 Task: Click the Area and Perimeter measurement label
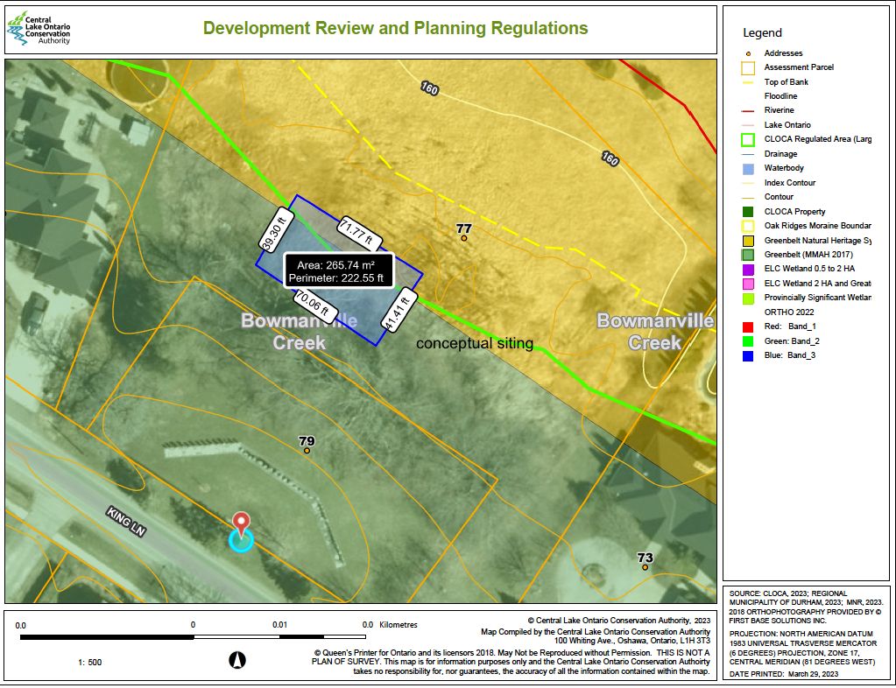point(339,270)
